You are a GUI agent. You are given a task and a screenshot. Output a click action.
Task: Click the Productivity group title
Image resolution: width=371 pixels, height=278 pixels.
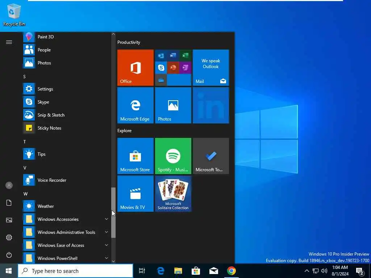pyautogui.click(x=129, y=42)
